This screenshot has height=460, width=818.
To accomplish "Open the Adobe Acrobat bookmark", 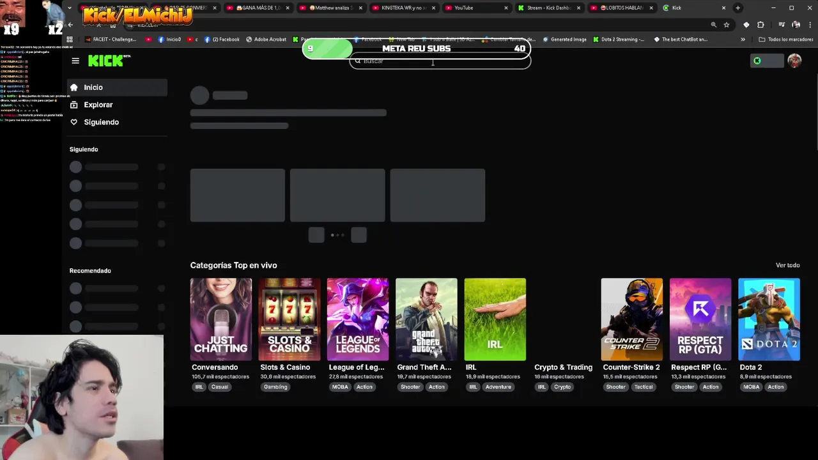I will pos(266,39).
